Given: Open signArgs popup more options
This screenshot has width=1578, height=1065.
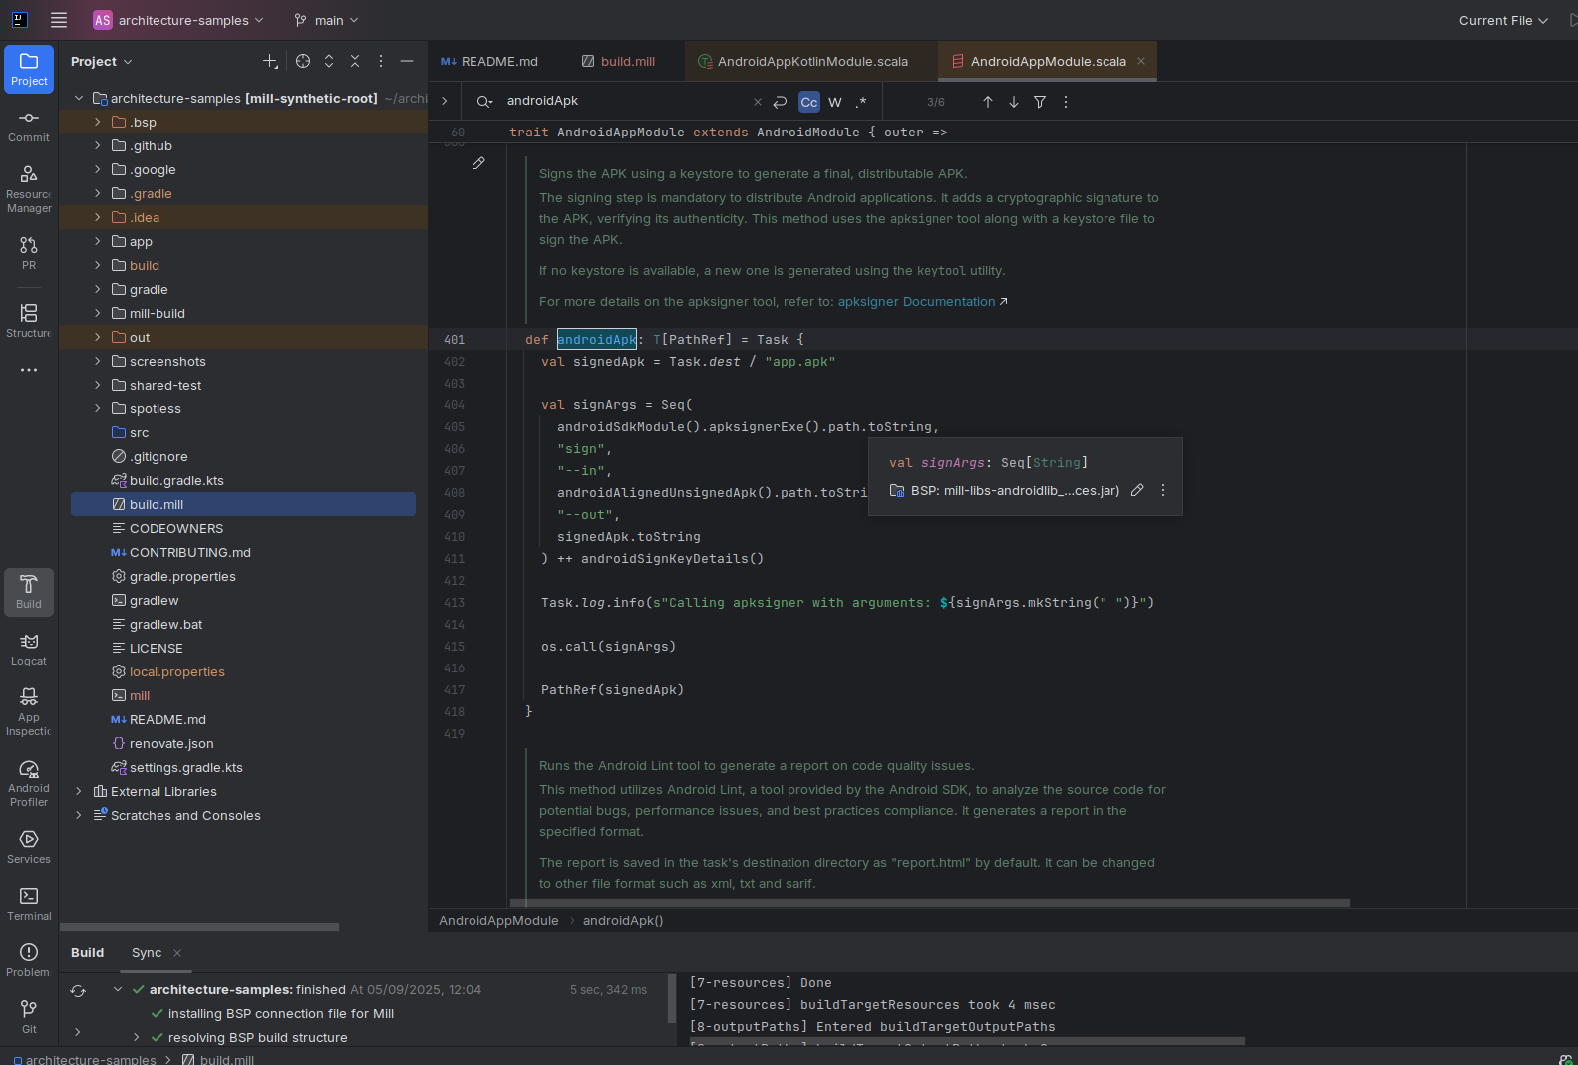Looking at the screenshot, I should 1163,490.
